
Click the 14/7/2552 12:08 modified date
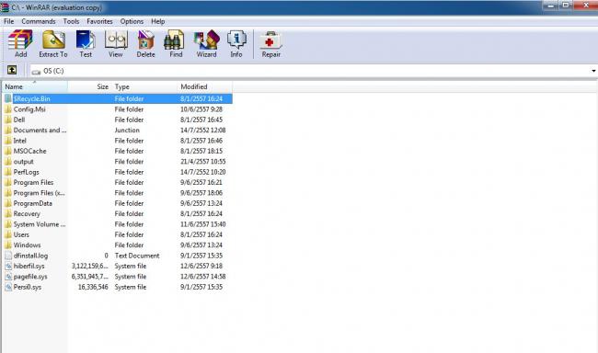(203, 130)
